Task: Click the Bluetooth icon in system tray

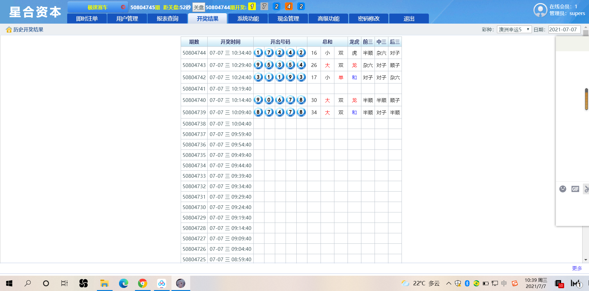Action: tap(467, 283)
